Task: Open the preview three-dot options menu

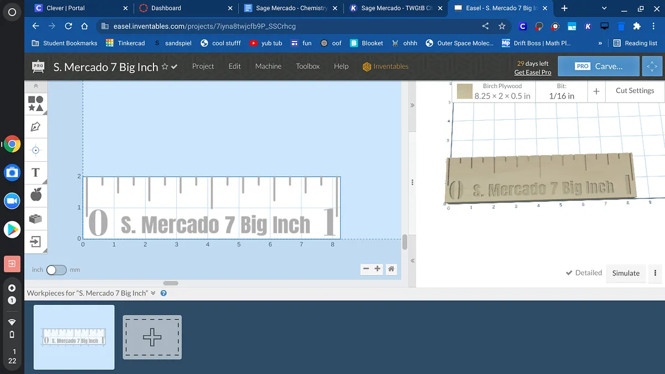Action: [x=656, y=273]
